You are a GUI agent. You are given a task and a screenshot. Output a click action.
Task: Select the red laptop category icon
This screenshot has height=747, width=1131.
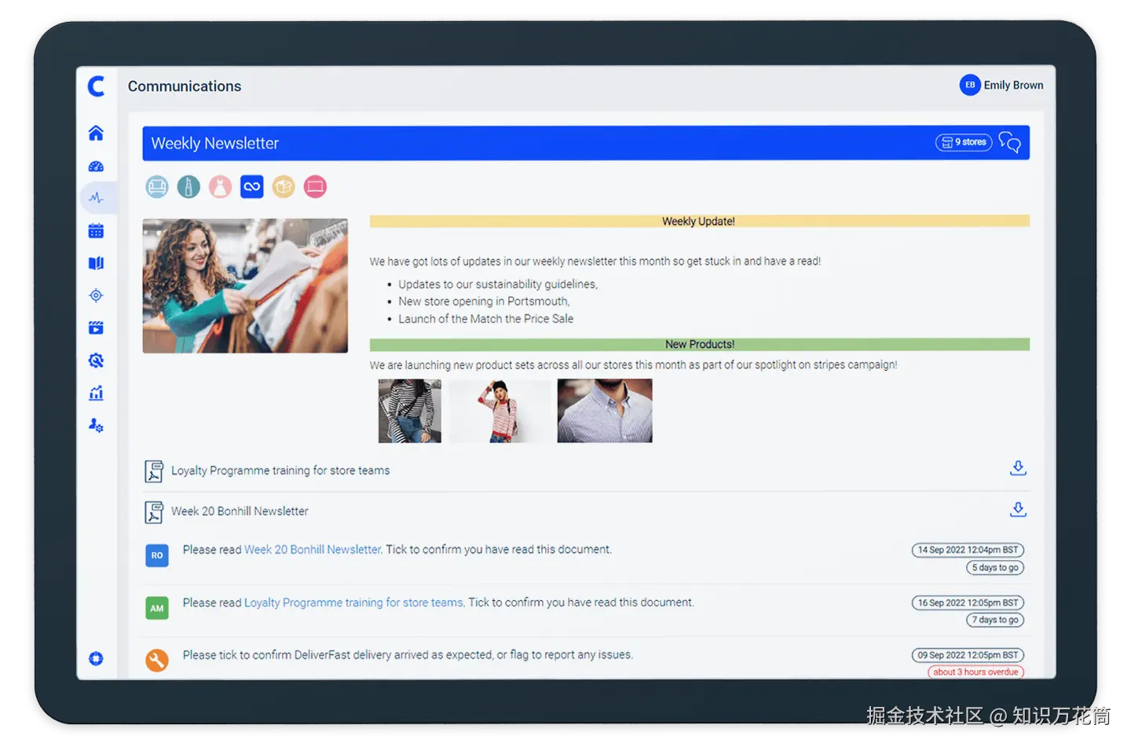pos(315,187)
